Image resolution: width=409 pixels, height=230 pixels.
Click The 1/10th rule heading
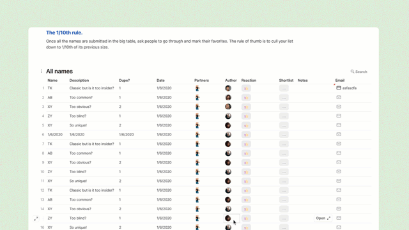coord(64,33)
